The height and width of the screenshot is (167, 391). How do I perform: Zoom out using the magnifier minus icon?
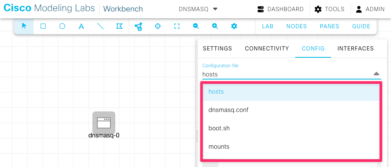click(196, 26)
